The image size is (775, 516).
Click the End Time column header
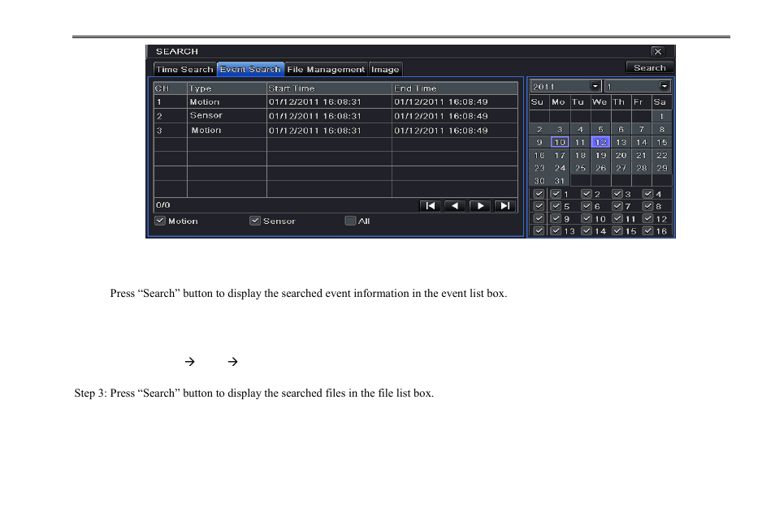click(455, 88)
